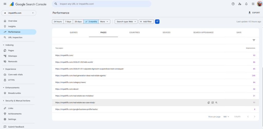The height and width of the screenshot is (129, 263).
Task: Click the https://impaktflo.com/ row
Action: (155, 55)
